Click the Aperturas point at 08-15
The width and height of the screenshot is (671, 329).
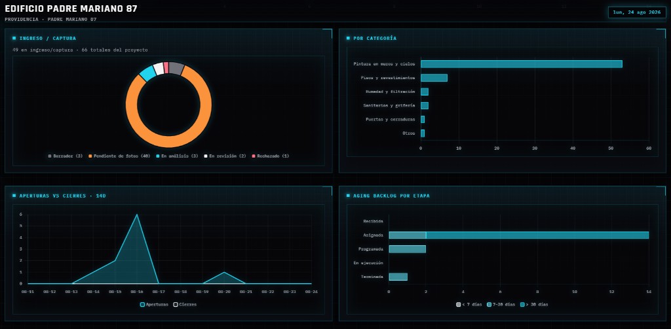(115, 260)
